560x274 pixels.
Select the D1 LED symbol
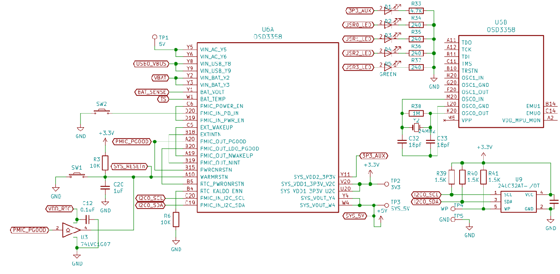click(x=387, y=10)
